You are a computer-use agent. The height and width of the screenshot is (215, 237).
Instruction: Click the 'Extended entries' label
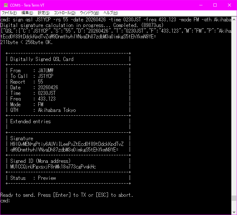click(30, 122)
